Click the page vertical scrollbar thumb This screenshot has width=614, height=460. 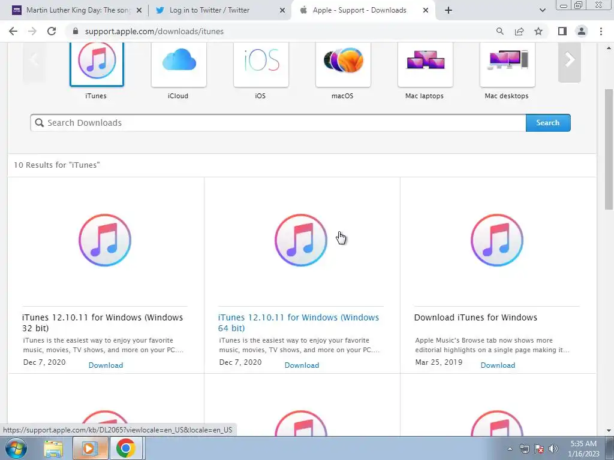pyautogui.click(x=609, y=149)
